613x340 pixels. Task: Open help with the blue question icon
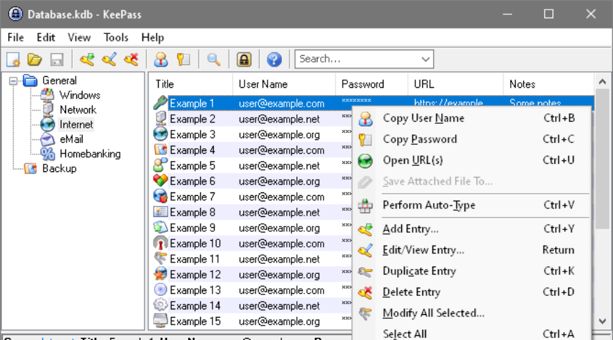pyautogui.click(x=274, y=59)
